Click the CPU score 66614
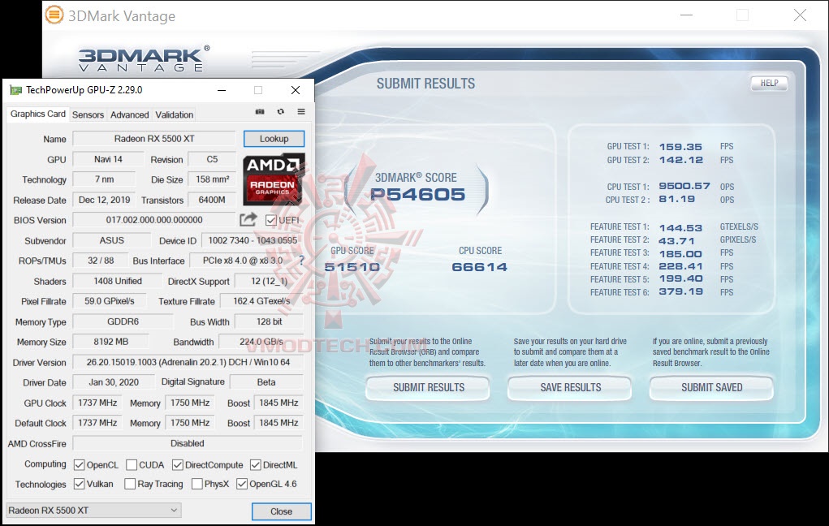This screenshot has height=526, width=829. tap(480, 267)
